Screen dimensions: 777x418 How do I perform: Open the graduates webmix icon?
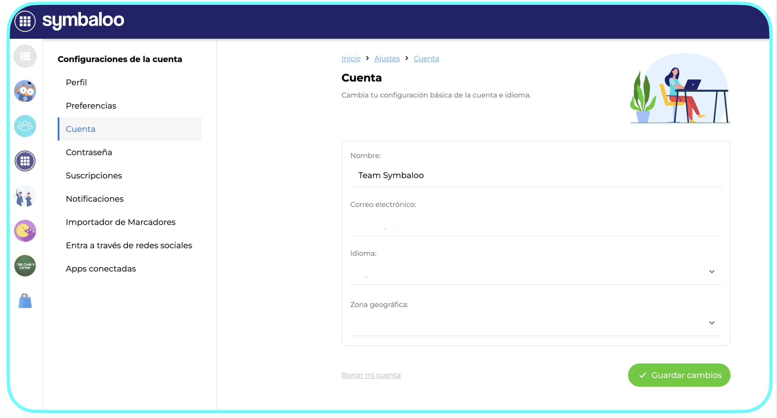pyautogui.click(x=25, y=196)
